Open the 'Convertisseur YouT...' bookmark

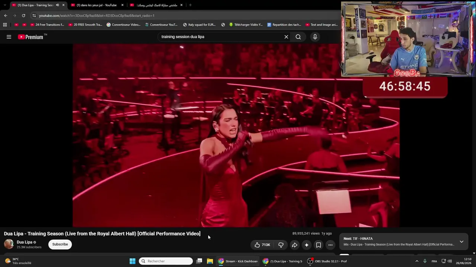tap(161, 25)
